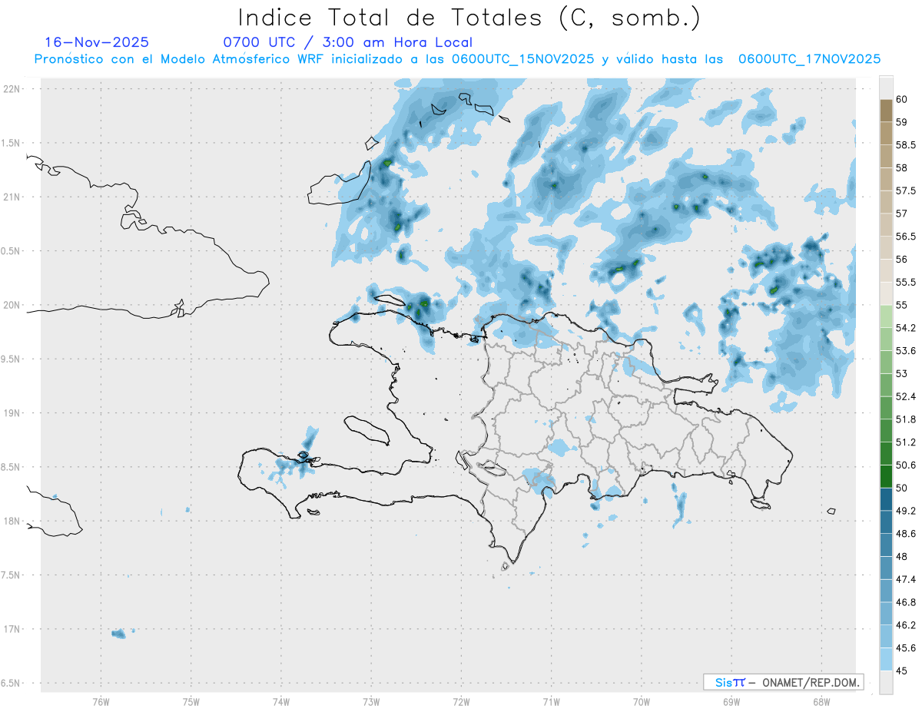Click the '17N' latitude label
The height and width of the screenshot is (712, 922).
pyautogui.click(x=13, y=630)
